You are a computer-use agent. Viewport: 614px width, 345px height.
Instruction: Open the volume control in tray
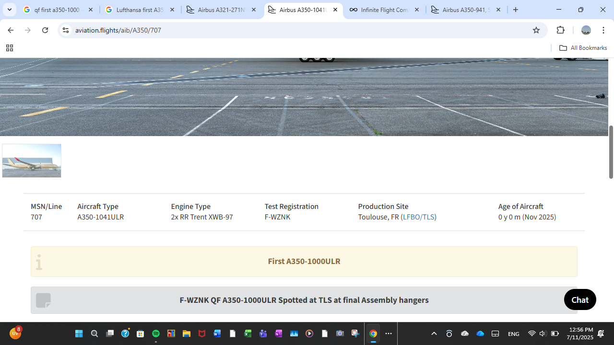point(543,333)
